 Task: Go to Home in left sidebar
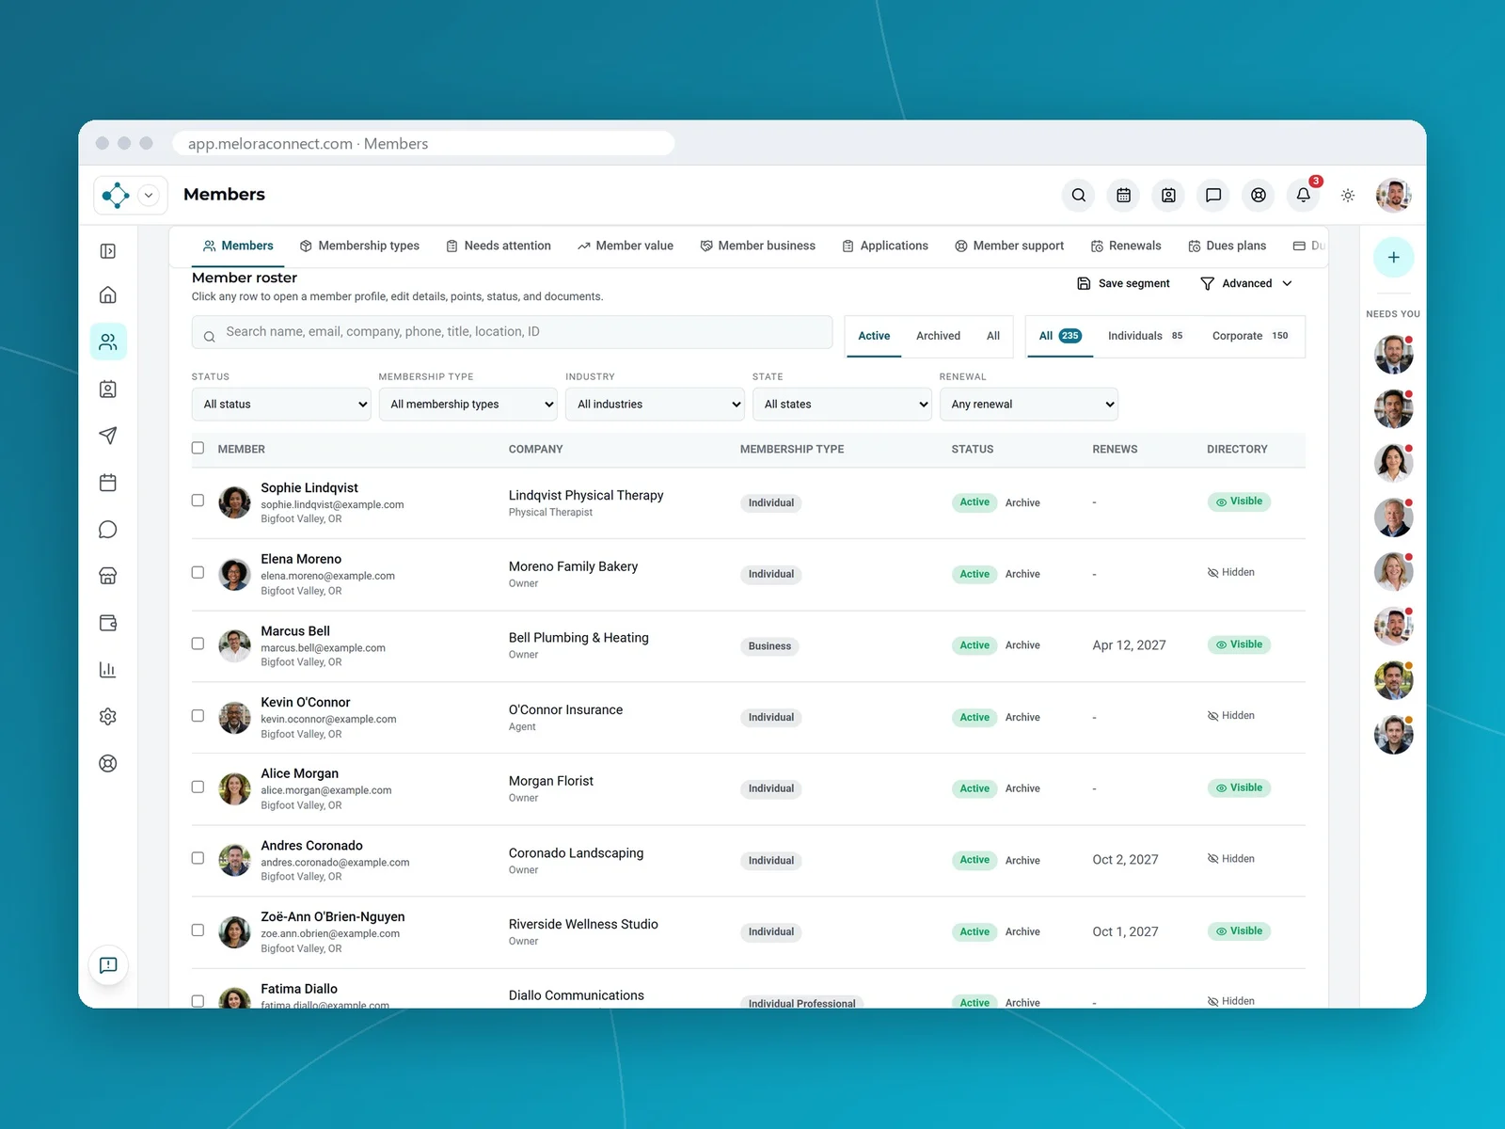(108, 295)
